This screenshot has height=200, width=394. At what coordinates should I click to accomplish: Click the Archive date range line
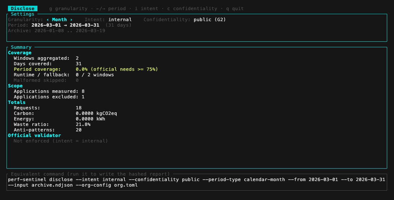click(x=57, y=31)
